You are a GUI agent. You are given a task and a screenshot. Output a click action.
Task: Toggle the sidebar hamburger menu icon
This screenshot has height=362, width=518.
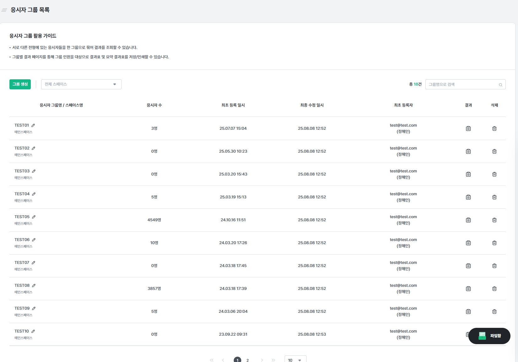4,10
